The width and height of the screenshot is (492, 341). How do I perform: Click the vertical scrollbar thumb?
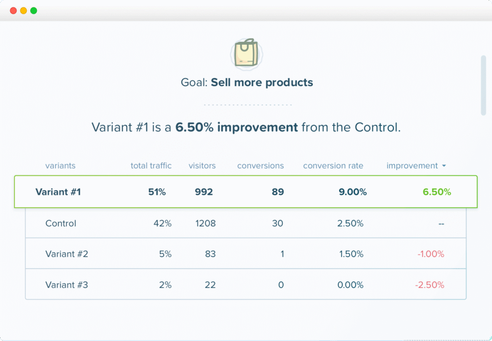[482, 87]
